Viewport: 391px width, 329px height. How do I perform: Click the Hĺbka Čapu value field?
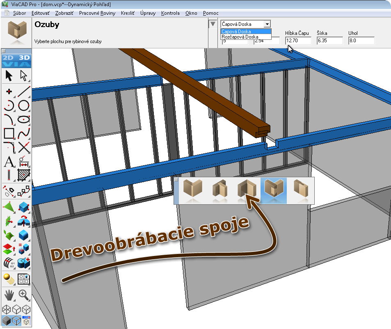tap(297, 40)
